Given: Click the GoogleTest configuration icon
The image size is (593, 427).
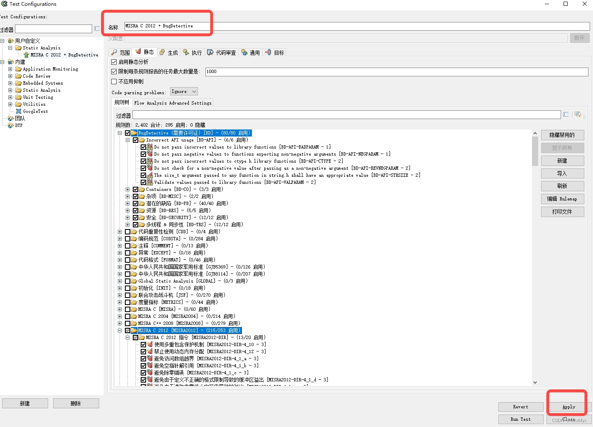Looking at the screenshot, I should [x=18, y=111].
